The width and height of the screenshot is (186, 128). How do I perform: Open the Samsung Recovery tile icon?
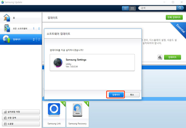coord(77,110)
